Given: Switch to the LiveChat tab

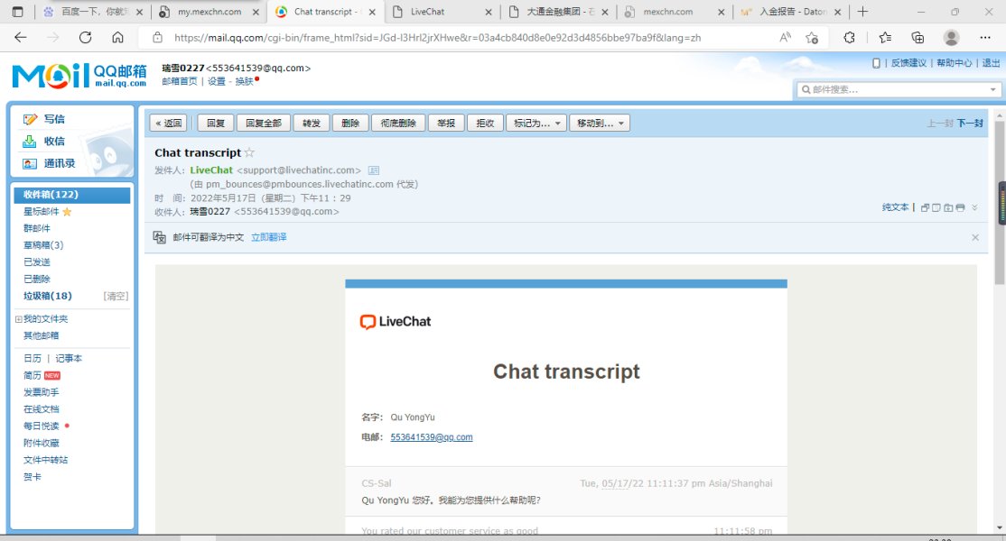Looking at the screenshot, I should pos(442,12).
